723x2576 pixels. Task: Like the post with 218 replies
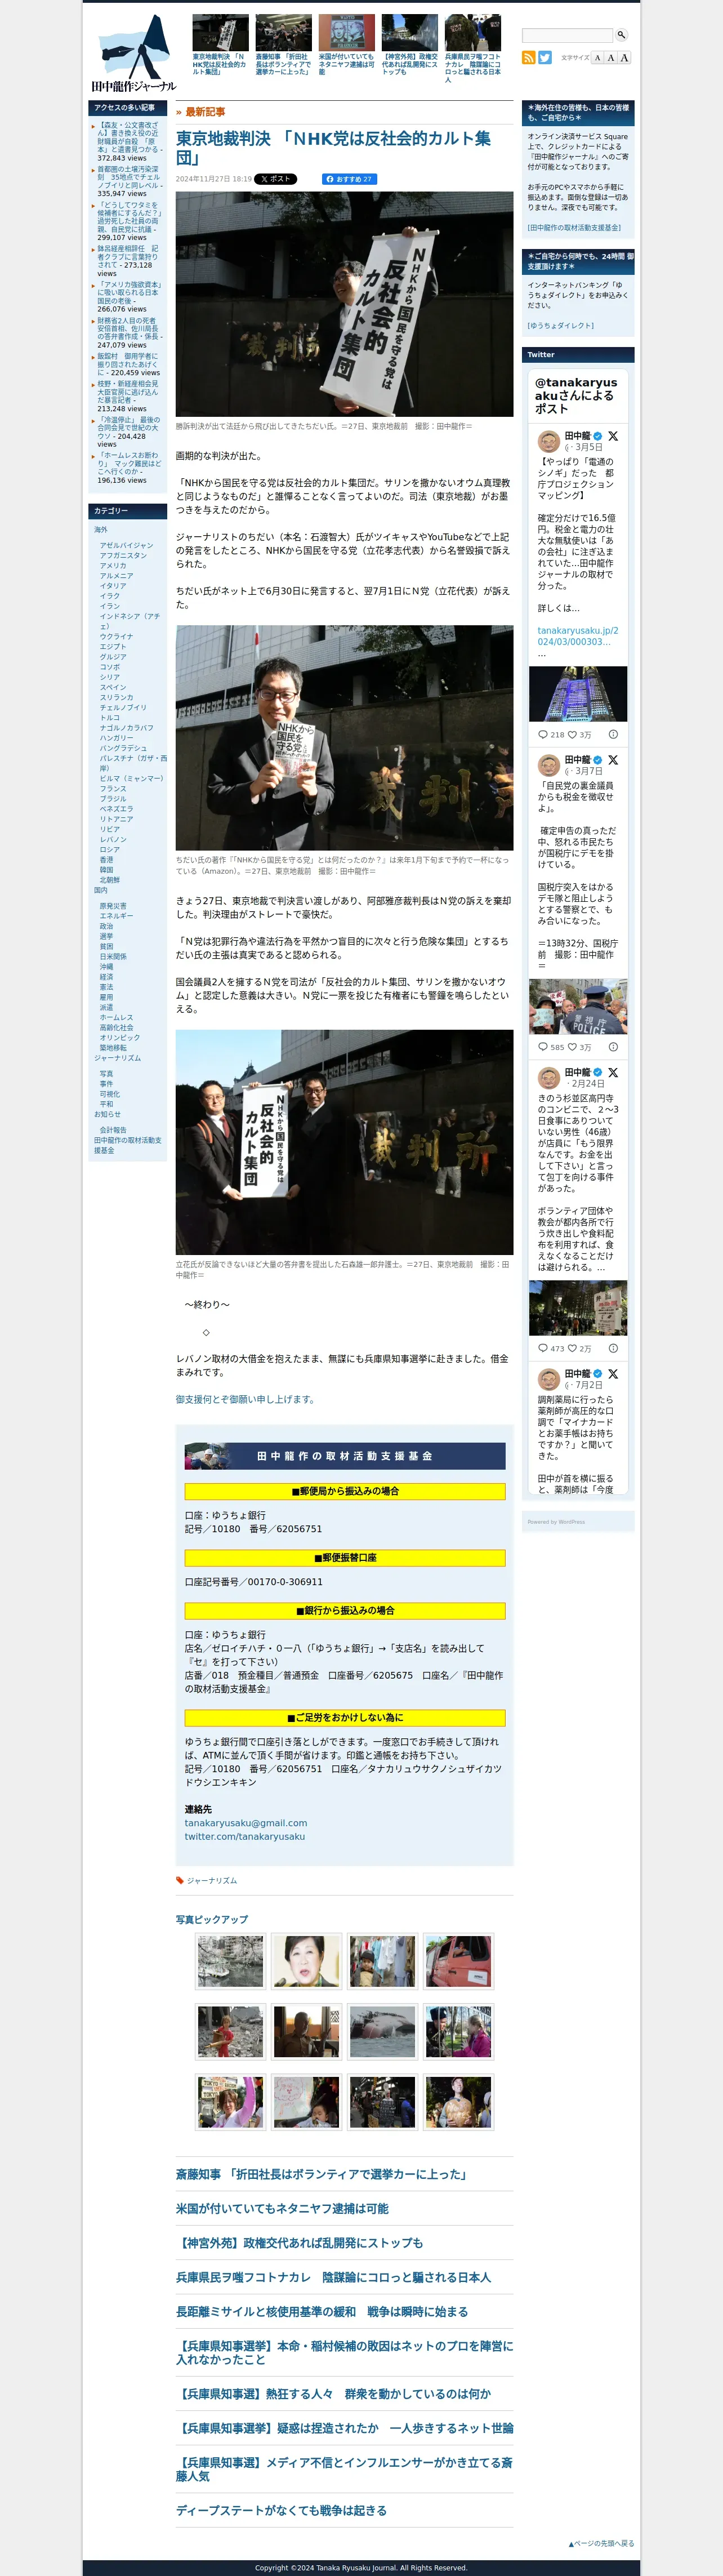tap(573, 735)
